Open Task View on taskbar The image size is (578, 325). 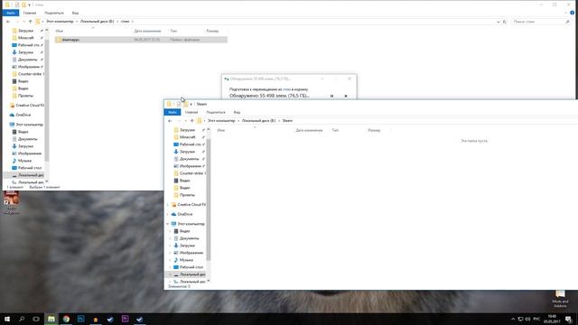36,319
